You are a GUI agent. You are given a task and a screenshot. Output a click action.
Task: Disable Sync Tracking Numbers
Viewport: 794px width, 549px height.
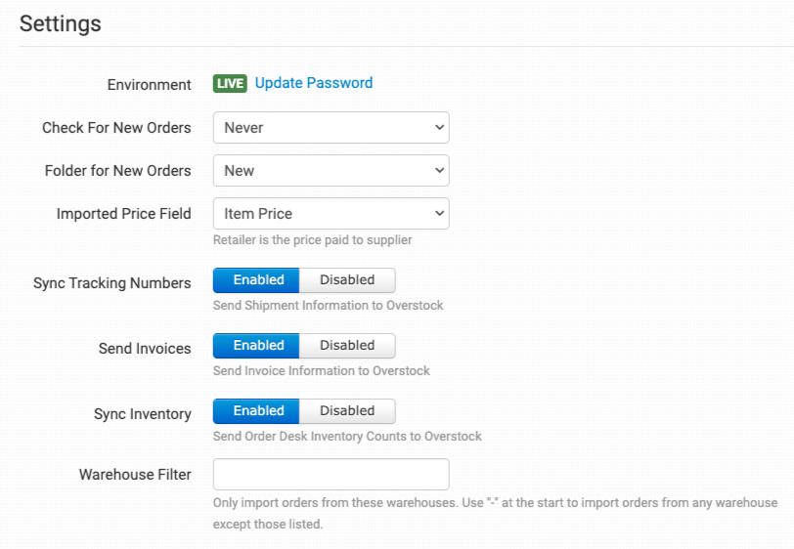[347, 280]
